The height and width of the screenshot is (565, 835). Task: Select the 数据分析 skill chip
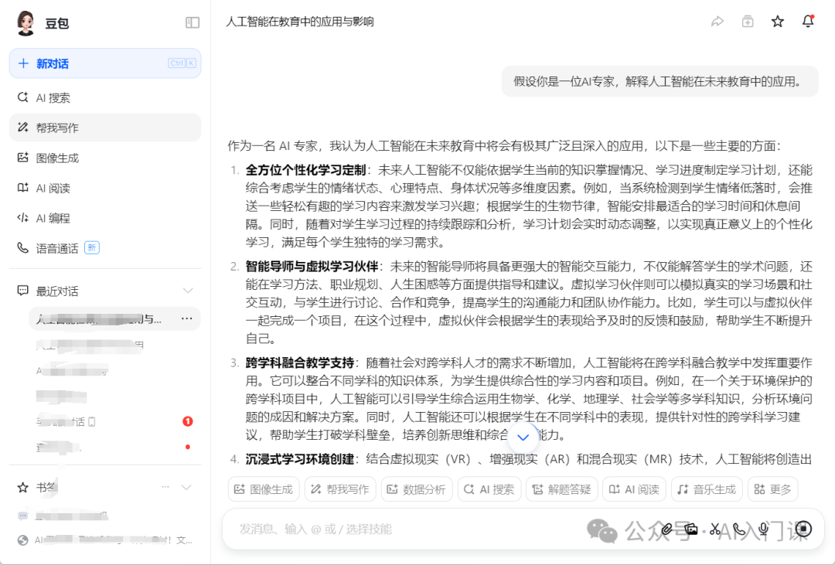(x=416, y=489)
